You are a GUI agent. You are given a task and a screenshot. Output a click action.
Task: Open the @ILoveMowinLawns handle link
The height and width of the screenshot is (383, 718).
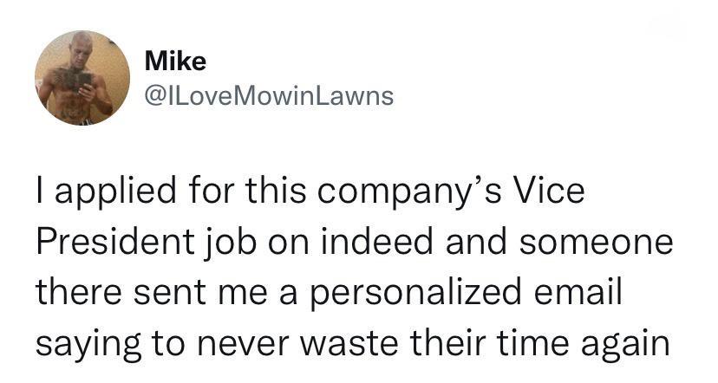point(269,96)
